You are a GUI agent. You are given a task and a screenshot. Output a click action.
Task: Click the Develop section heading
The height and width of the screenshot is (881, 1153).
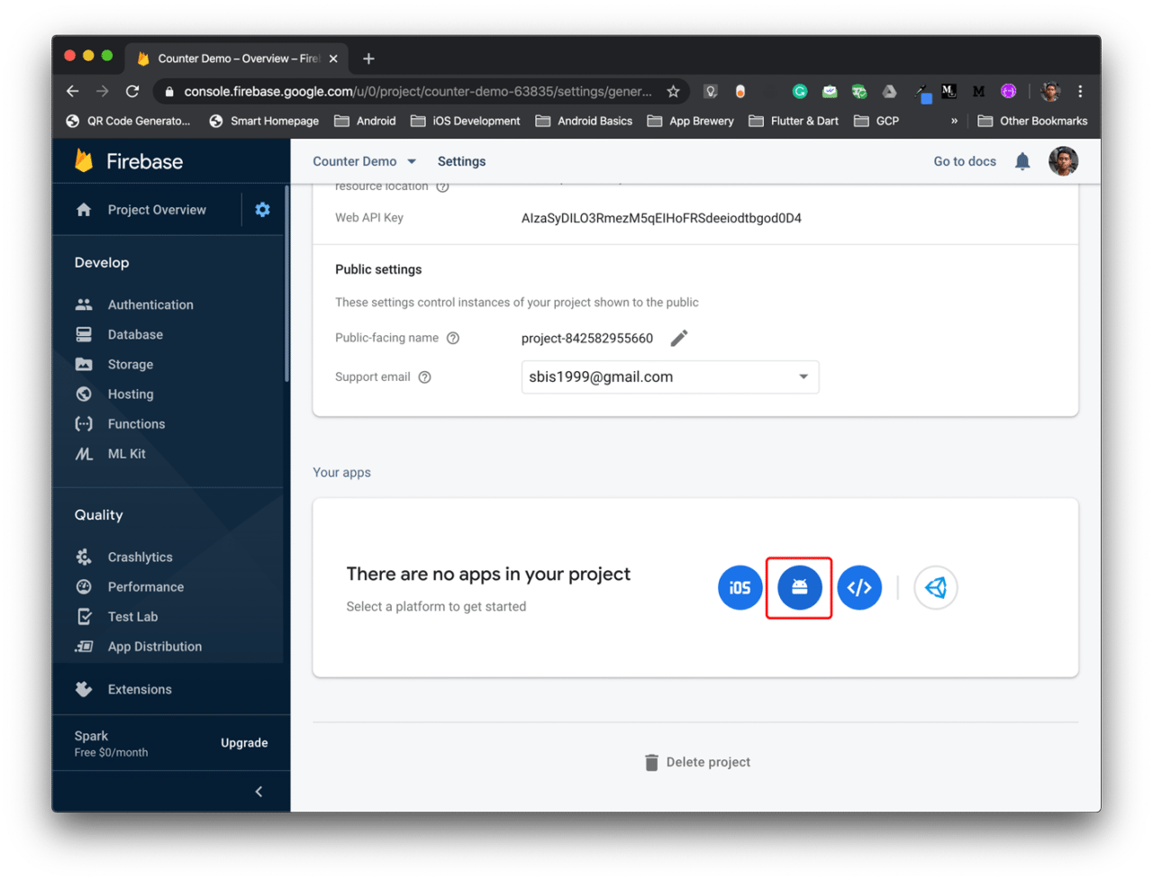tap(102, 262)
